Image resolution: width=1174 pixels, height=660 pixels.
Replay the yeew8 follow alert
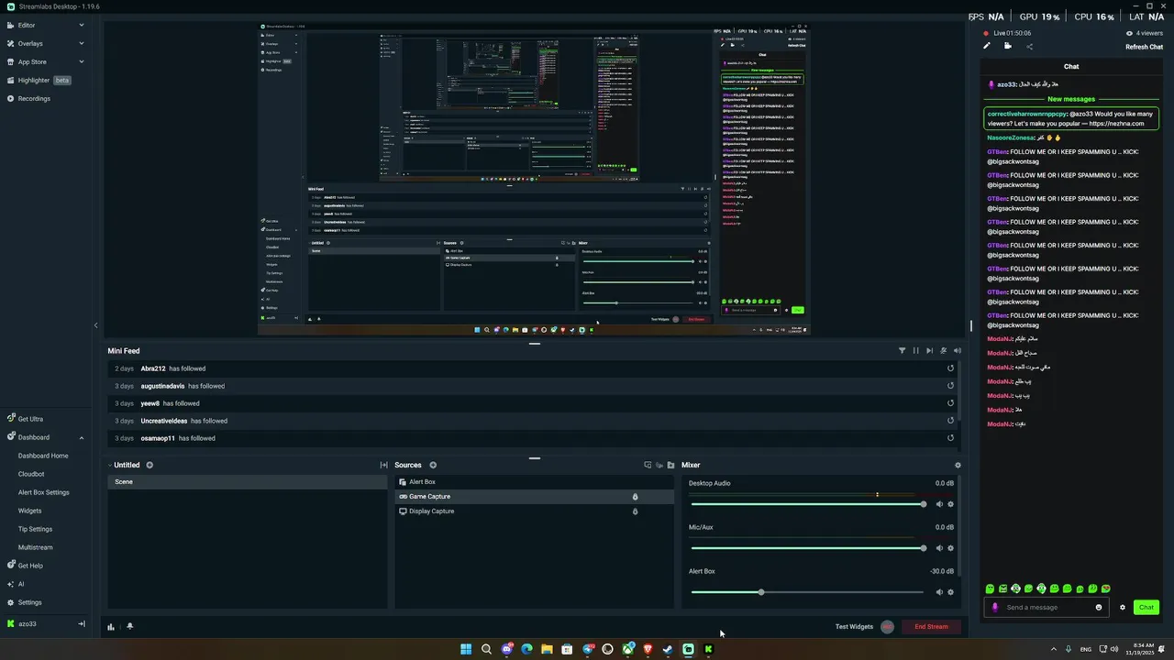coord(950,403)
